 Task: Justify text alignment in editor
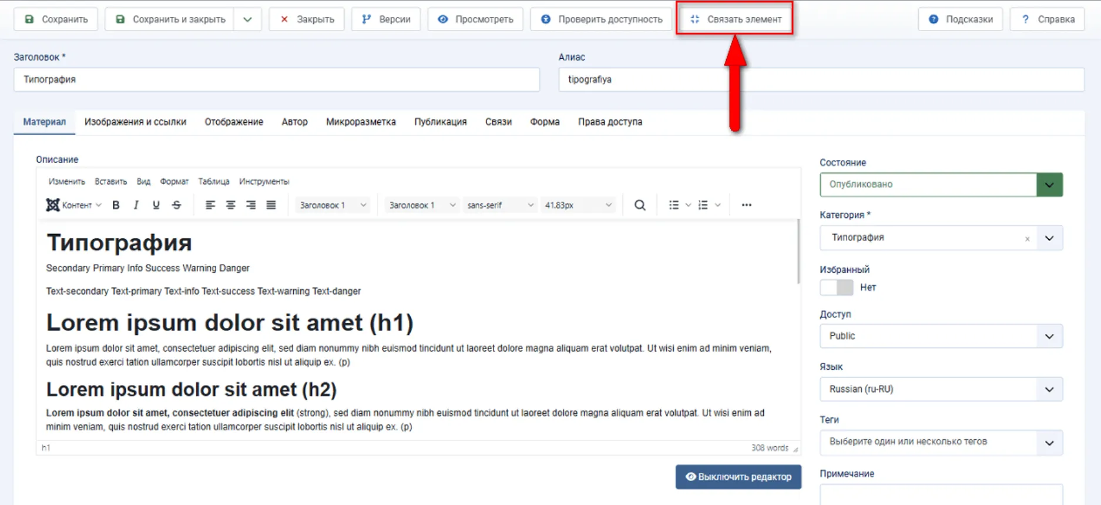click(271, 205)
